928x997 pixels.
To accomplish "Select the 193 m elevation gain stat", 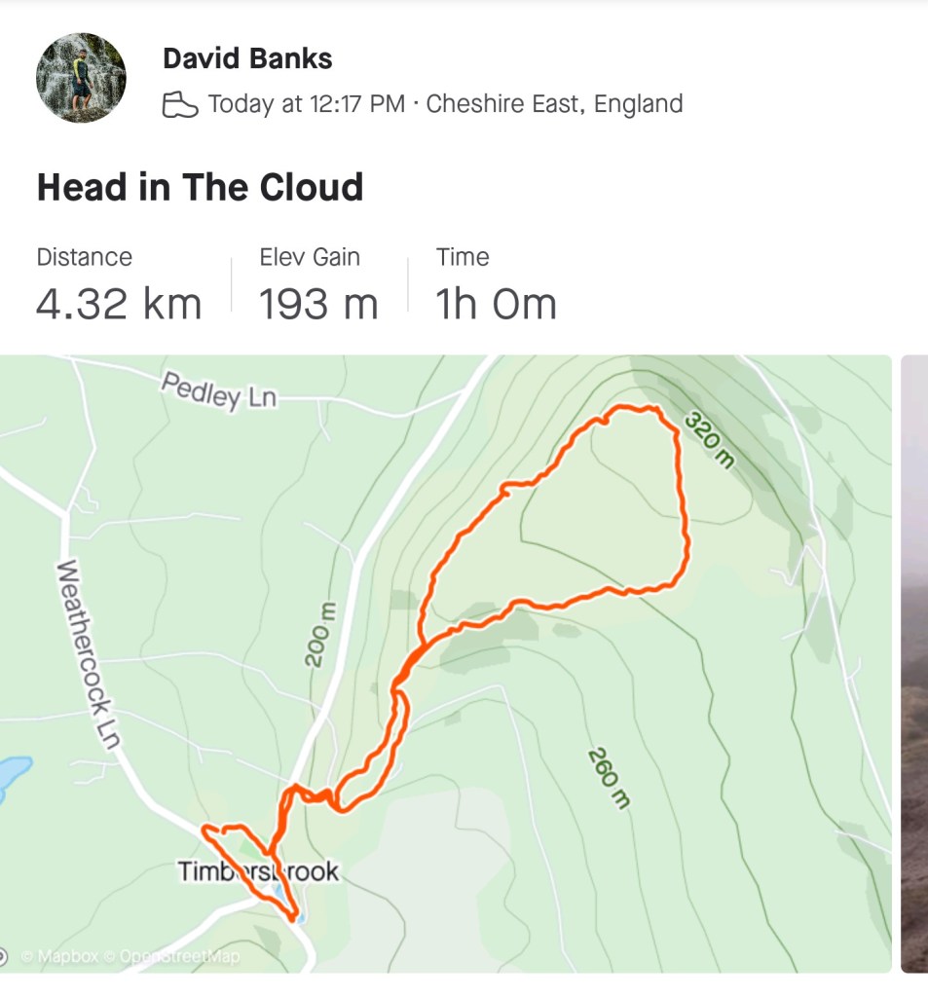I will (x=318, y=304).
